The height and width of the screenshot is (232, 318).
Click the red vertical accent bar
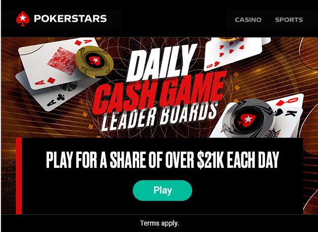(19, 176)
